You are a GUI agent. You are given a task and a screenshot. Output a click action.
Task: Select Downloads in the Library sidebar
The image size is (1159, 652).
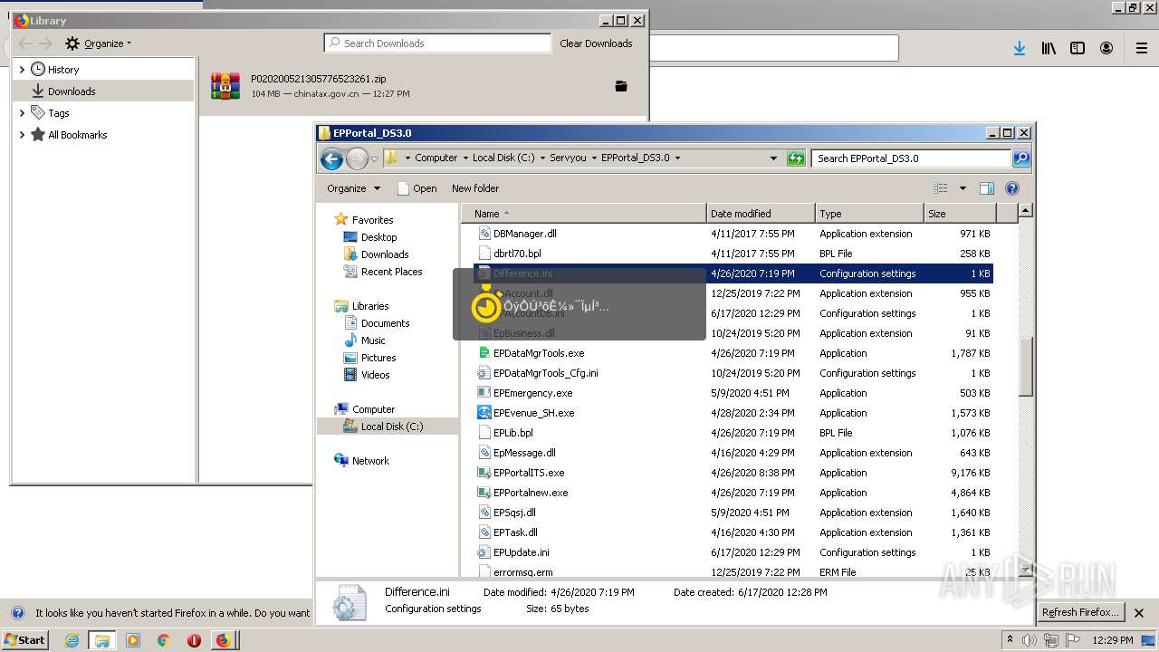(103, 91)
